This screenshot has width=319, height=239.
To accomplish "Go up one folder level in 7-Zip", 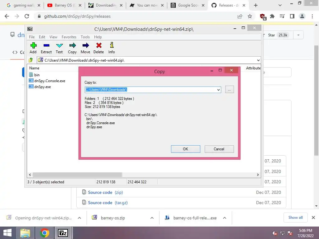I will pos(31,60).
